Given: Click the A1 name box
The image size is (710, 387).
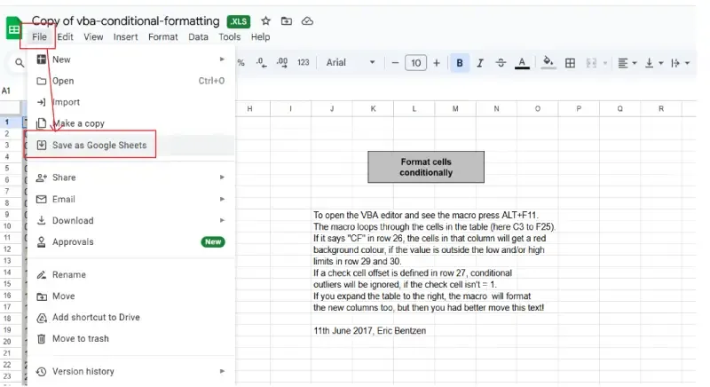Looking at the screenshot, I should tap(6, 91).
